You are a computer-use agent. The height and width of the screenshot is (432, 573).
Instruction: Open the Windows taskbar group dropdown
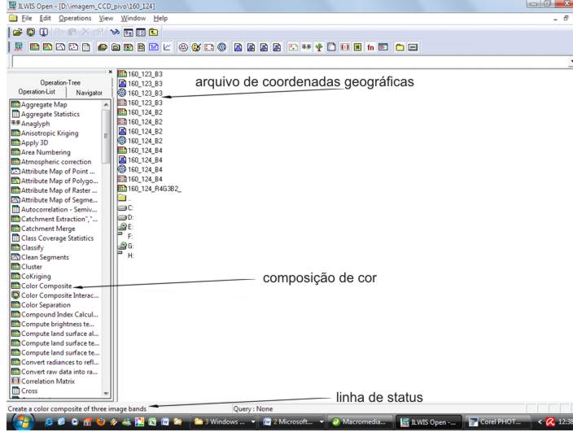point(253,422)
